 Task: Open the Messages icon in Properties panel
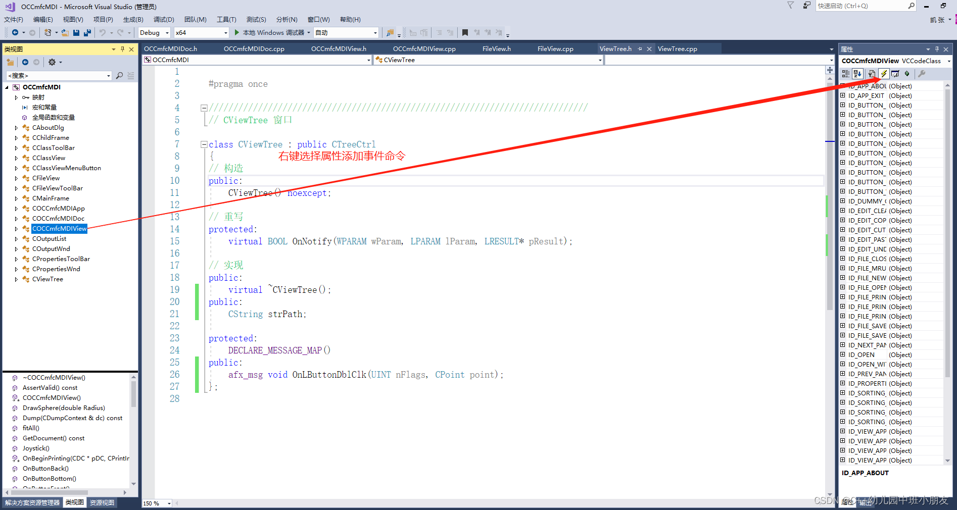click(895, 74)
